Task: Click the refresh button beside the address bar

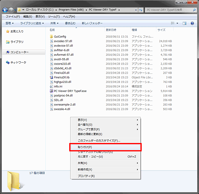Action: [x=140, y=10]
